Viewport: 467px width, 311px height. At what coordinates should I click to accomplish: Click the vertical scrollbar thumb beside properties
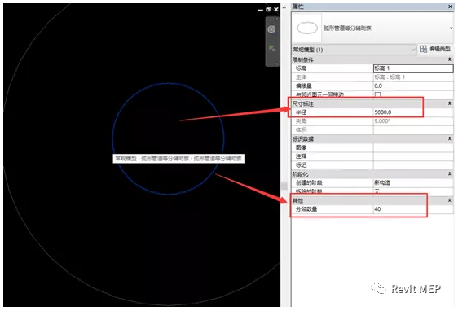(x=284, y=186)
